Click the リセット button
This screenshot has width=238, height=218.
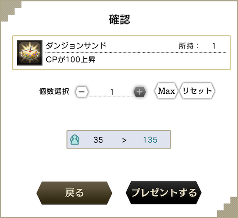point(197,91)
